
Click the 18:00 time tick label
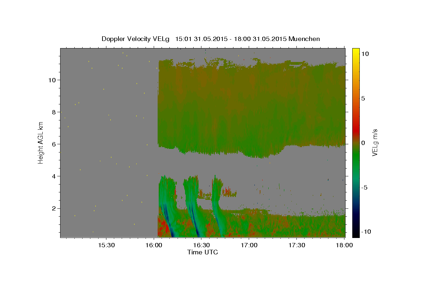(x=344, y=245)
